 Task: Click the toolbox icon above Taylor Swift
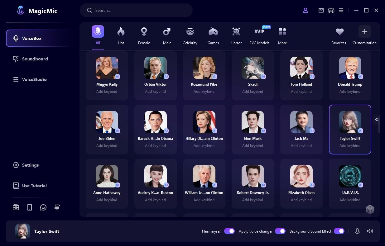16,207
